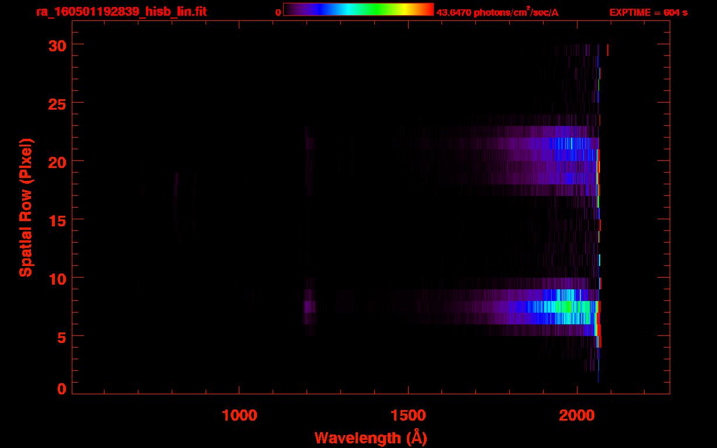Screen dimensions: 717x448
Task: Click the rainbow color scale bar
Action: [x=358, y=9]
